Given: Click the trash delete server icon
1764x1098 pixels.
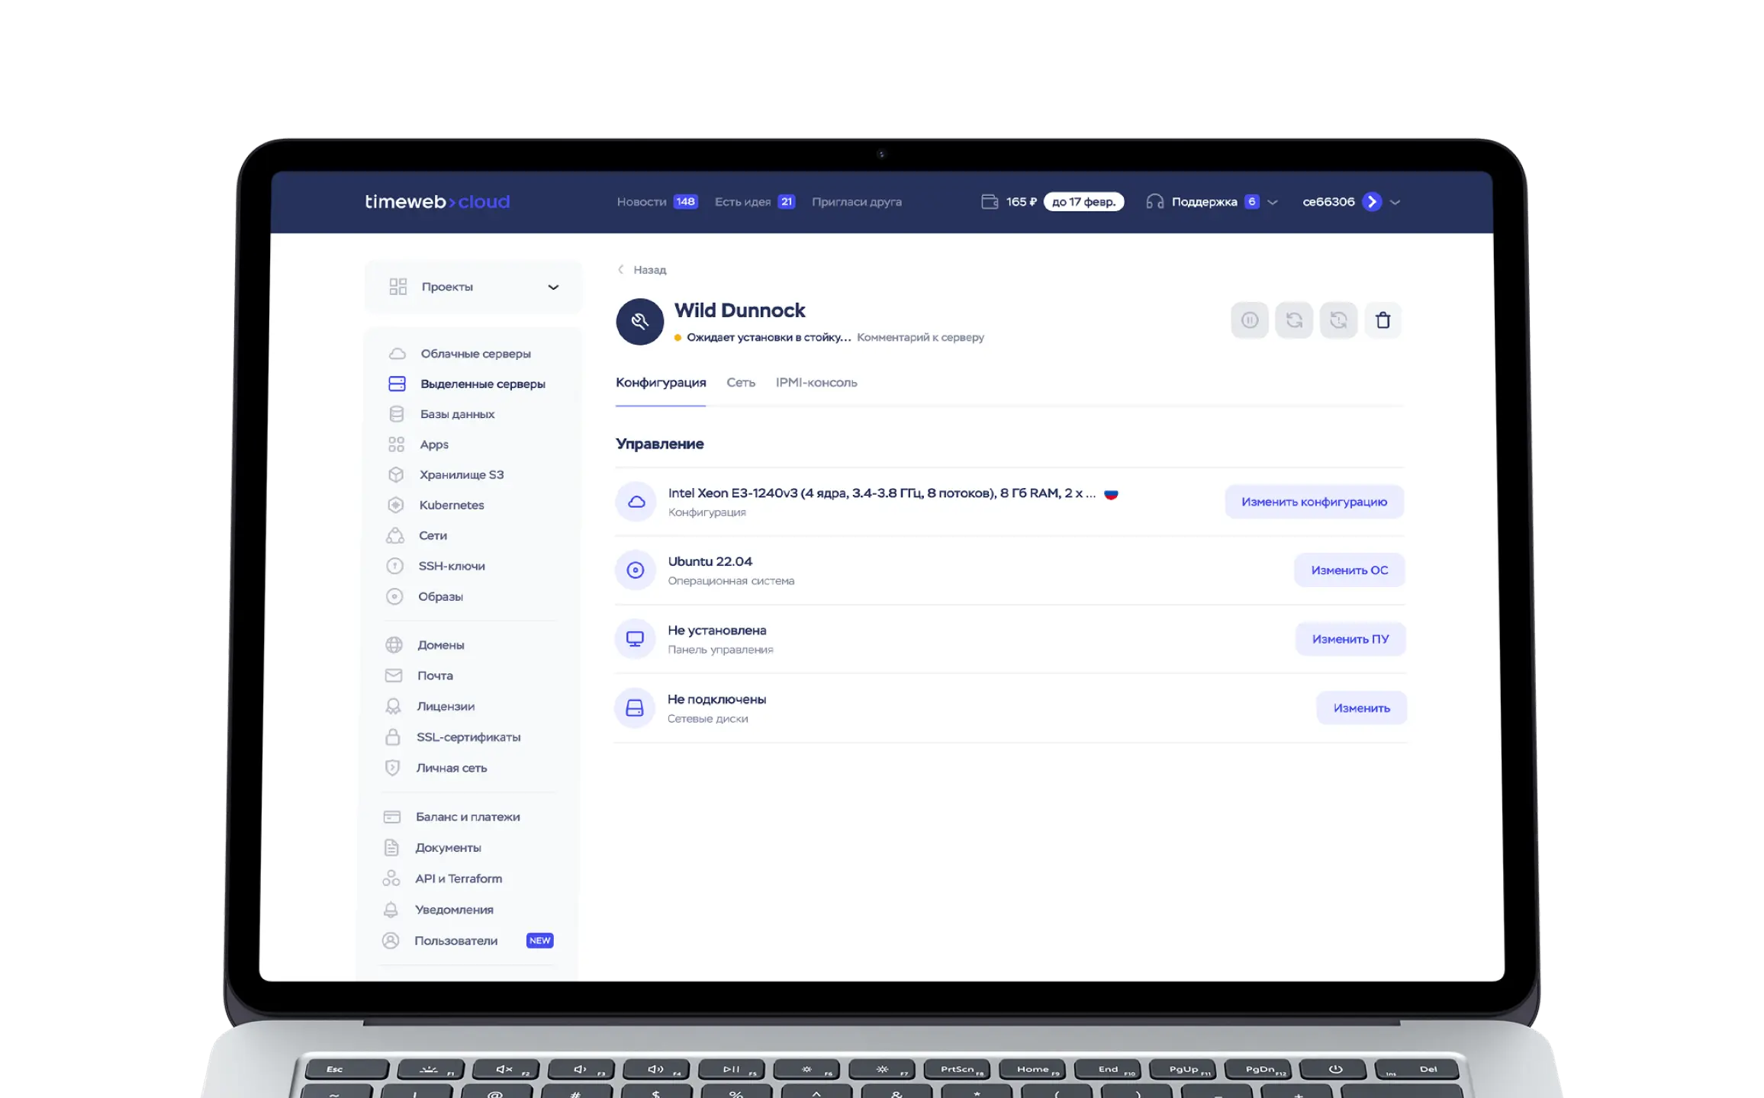Looking at the screenshot, I should click(x=1383, y=320).
